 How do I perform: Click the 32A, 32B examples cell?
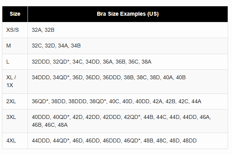128,30
